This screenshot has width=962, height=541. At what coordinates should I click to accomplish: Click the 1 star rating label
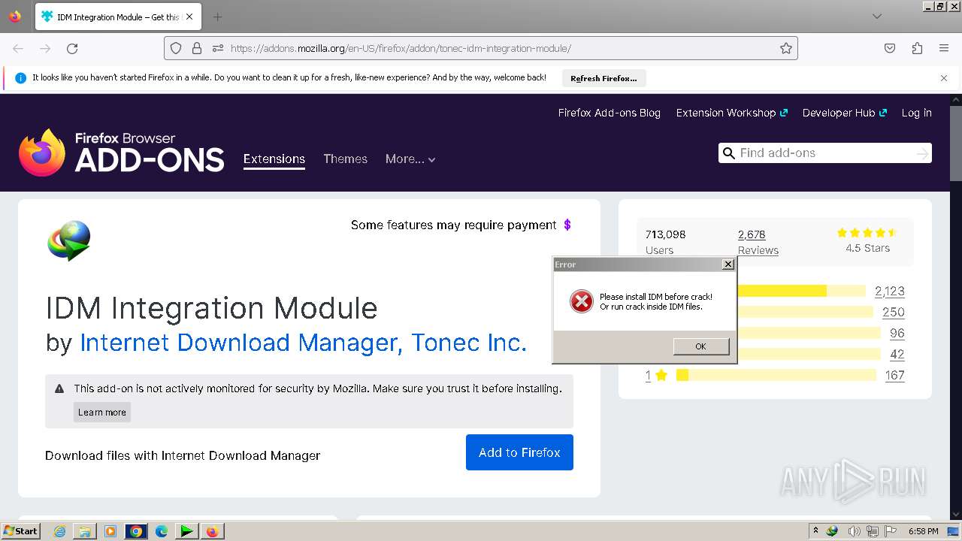click(656, 375)
